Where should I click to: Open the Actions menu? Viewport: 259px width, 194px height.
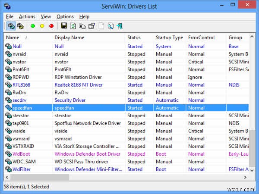point(27,17)
